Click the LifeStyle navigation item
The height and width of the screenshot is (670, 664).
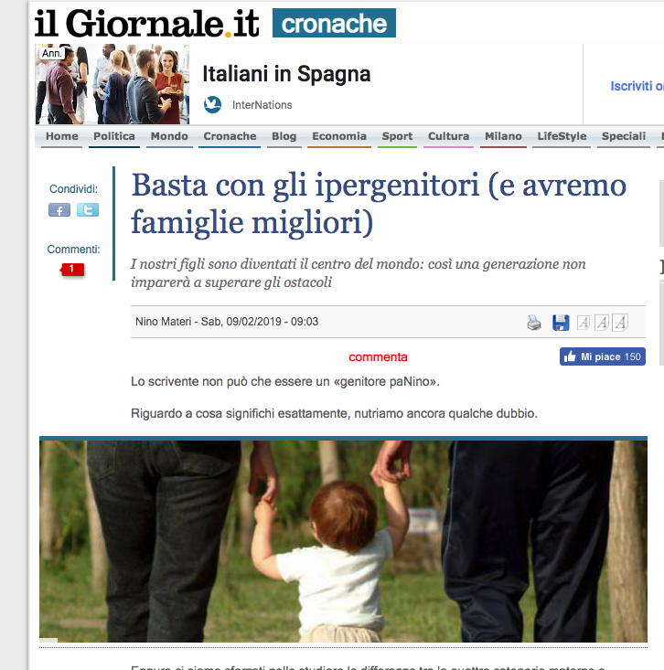click(x=562, y=136)
